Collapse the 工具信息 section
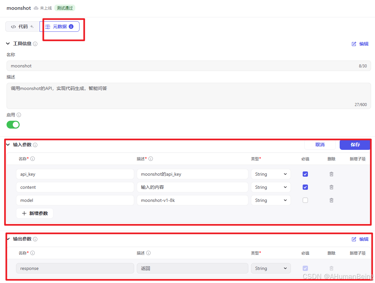Viewport: 375px width, 283px height. point(8,44)
